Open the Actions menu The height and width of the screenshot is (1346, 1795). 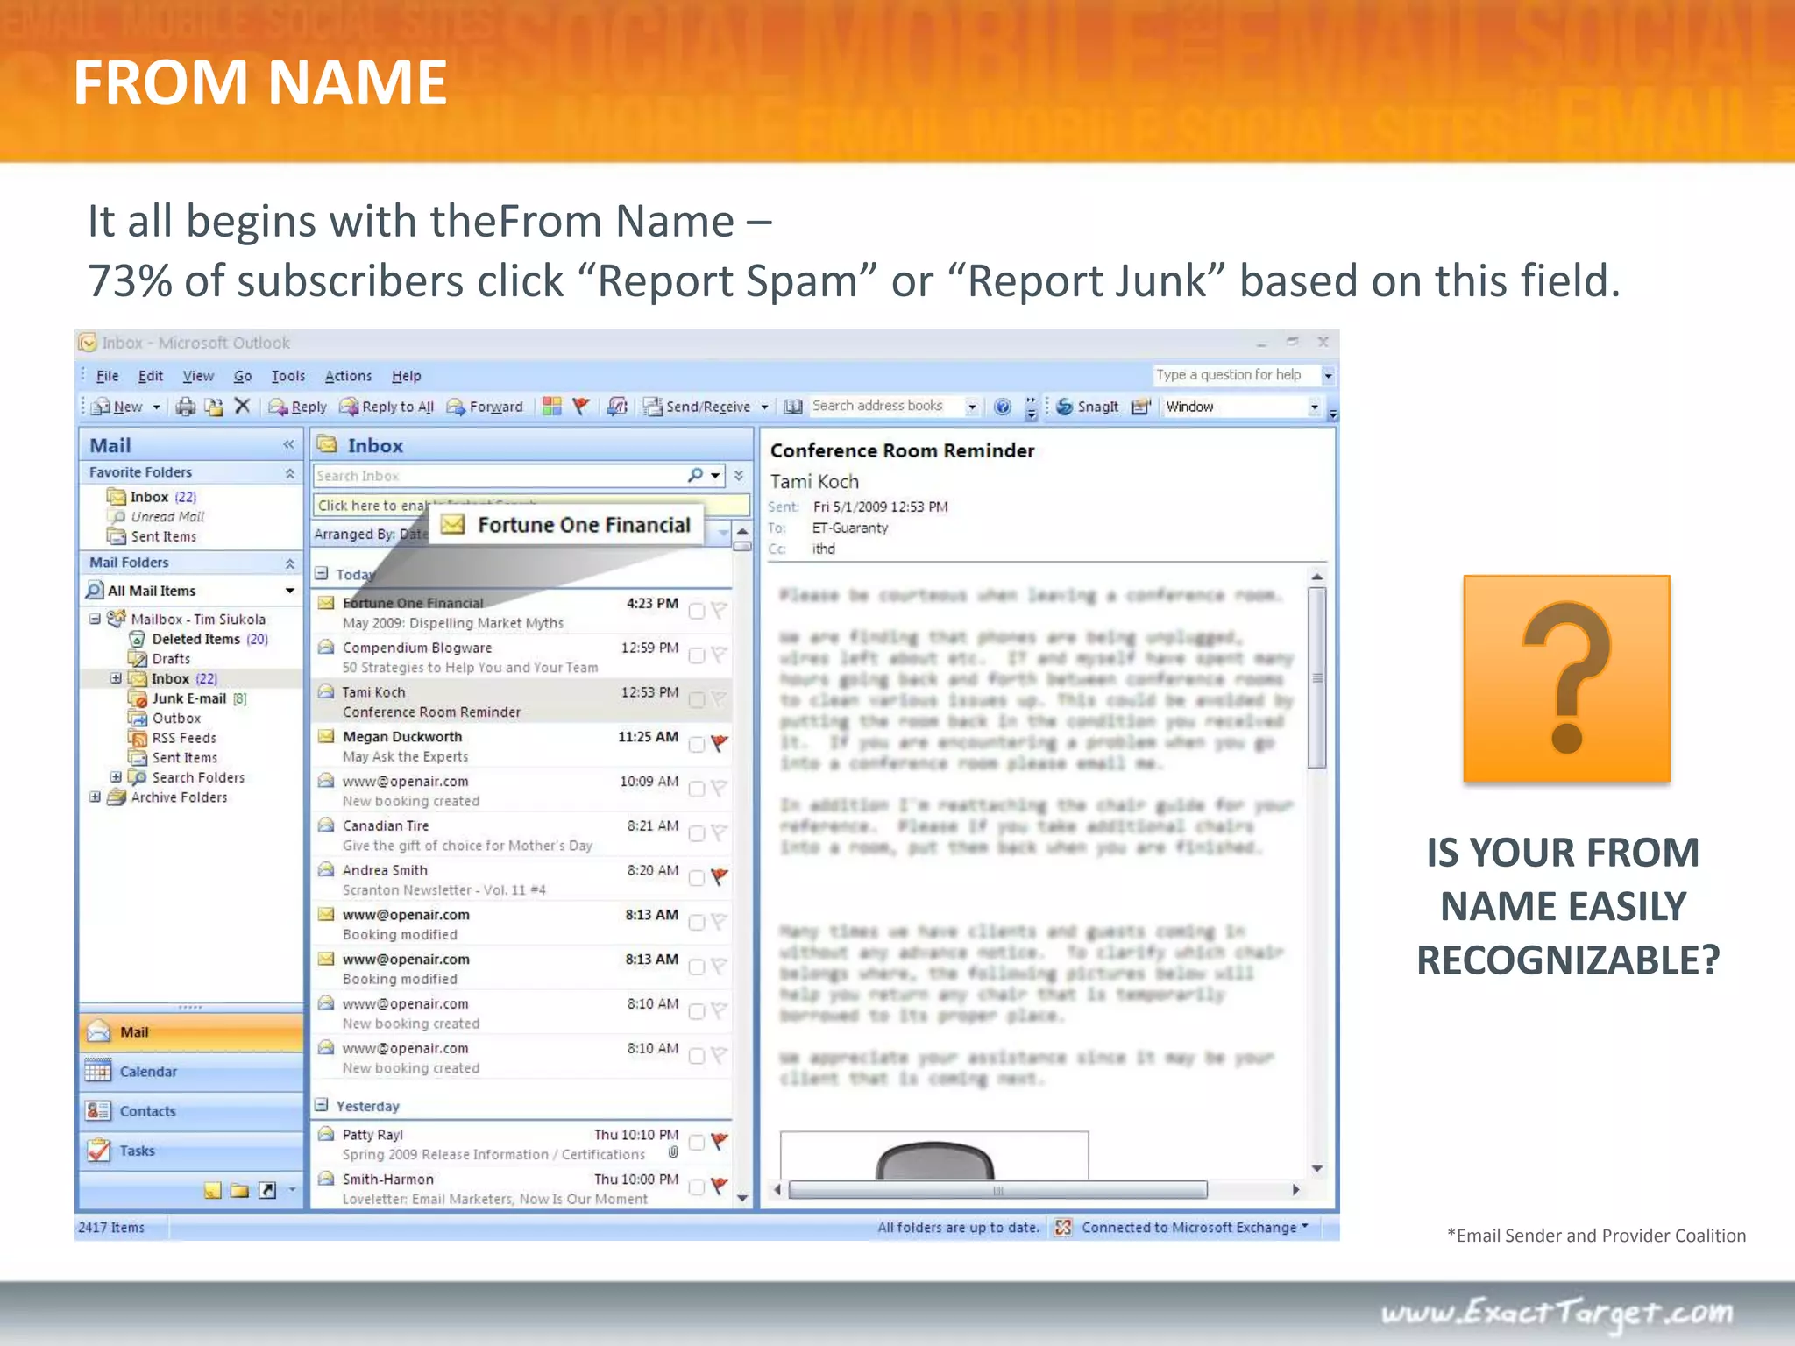(x=348, y=376)
